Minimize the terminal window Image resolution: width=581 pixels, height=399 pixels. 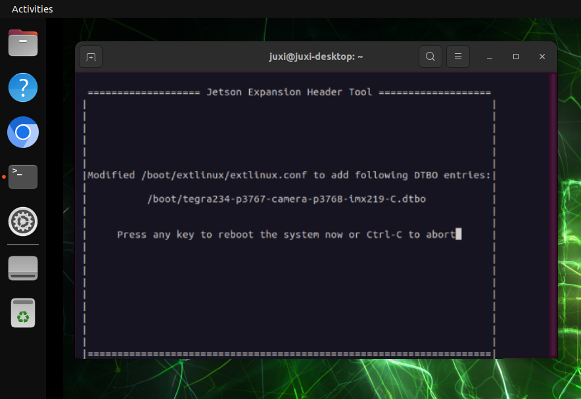[490, 57]
